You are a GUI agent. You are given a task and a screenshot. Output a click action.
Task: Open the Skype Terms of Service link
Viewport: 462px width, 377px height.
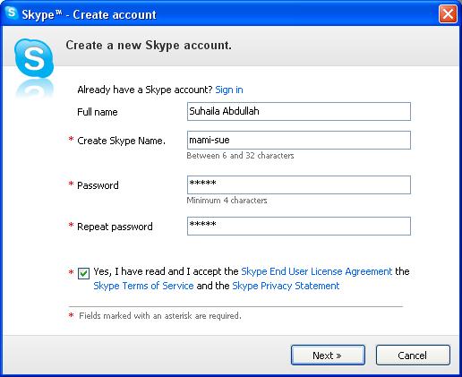click(143, 286)
